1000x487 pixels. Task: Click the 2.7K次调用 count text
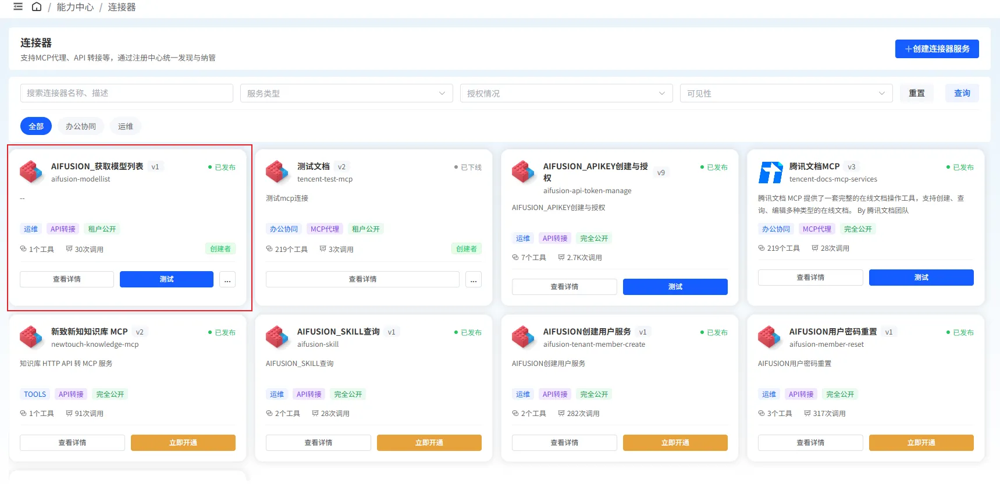pos(585,258)
